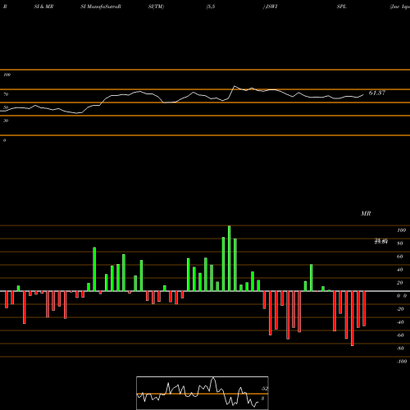Screen dimensions: 410x410
Task: Click the -60 label on MR axis
Action: (400, 335)
